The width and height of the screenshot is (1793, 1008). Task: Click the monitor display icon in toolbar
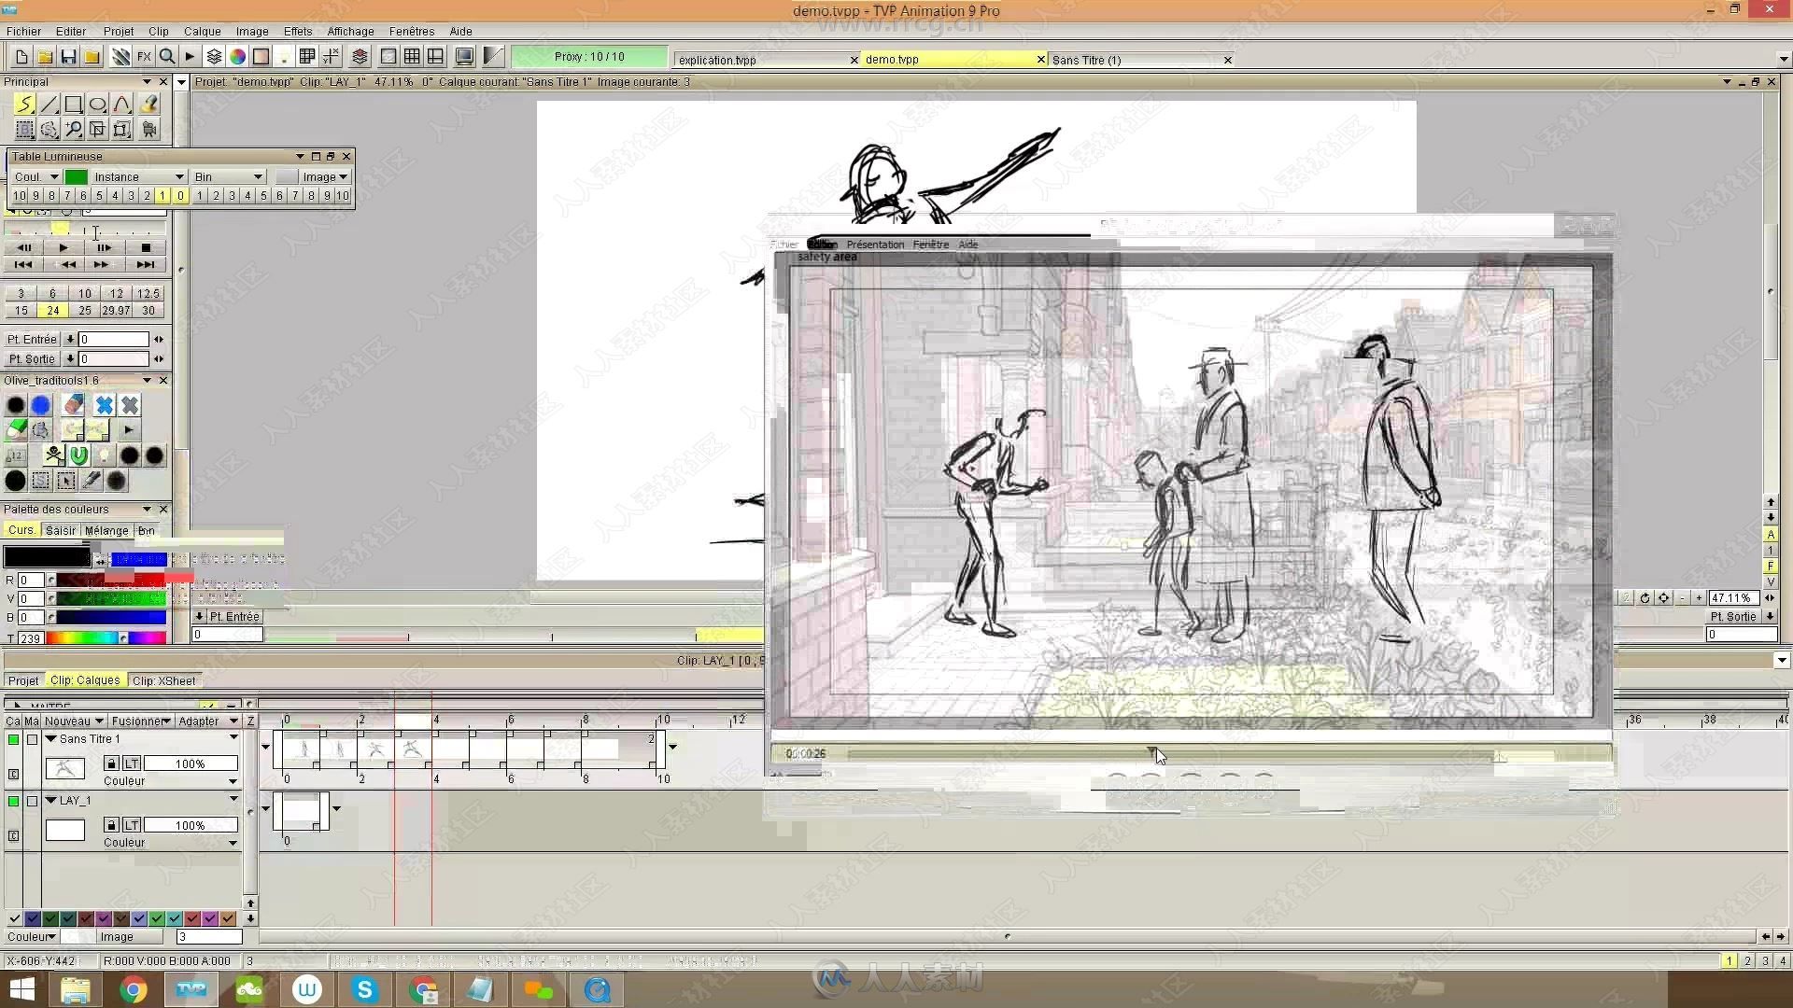464,57
